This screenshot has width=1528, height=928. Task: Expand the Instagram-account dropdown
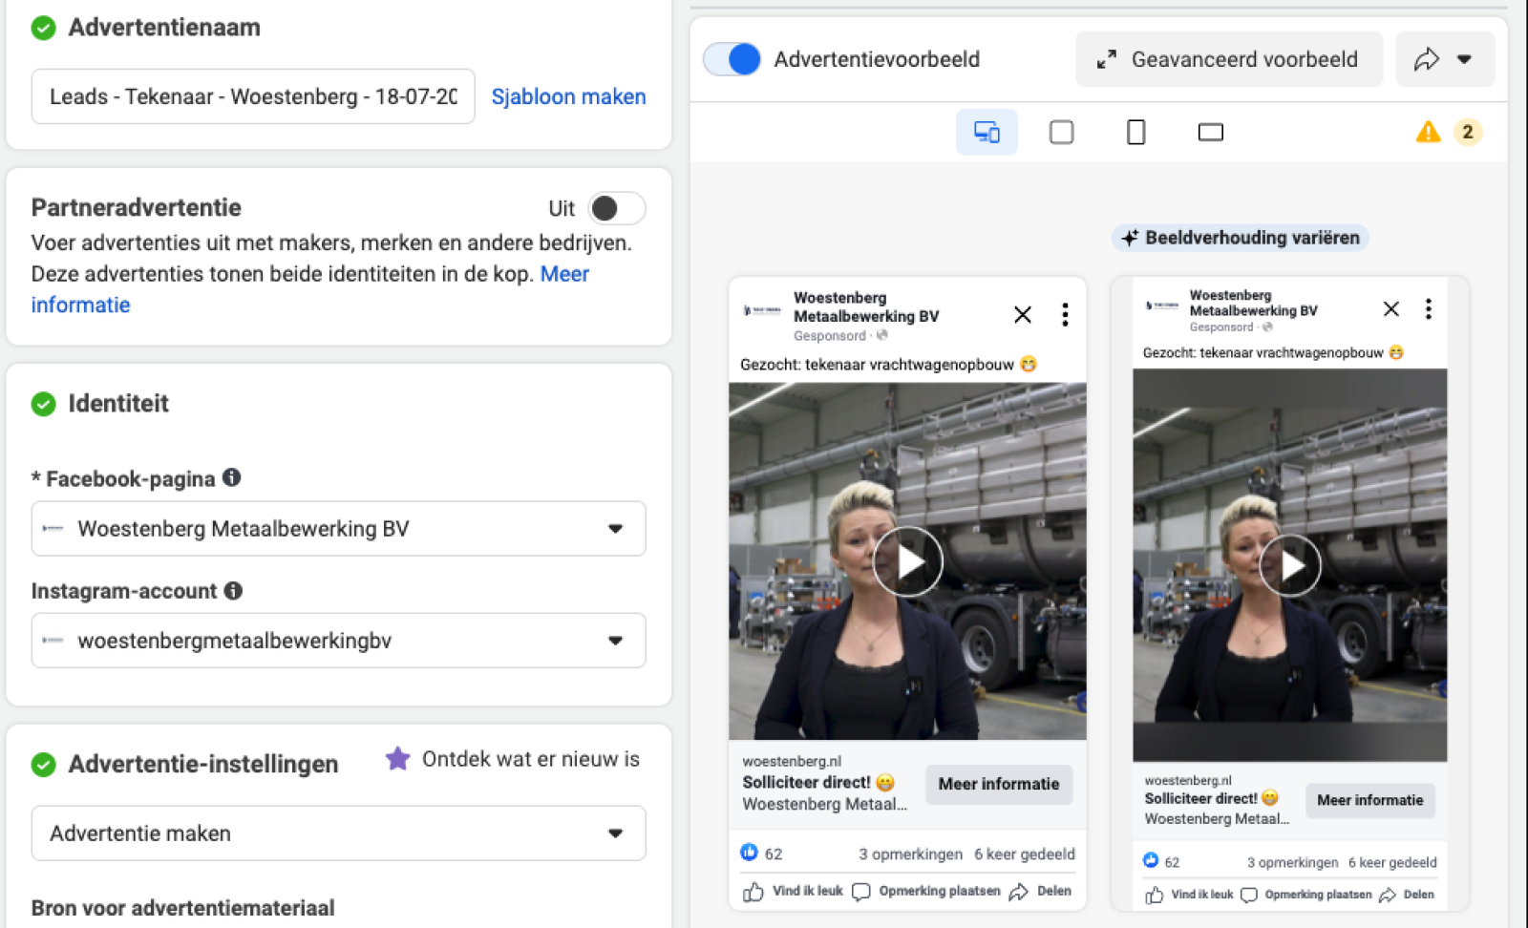pos(338,641)
